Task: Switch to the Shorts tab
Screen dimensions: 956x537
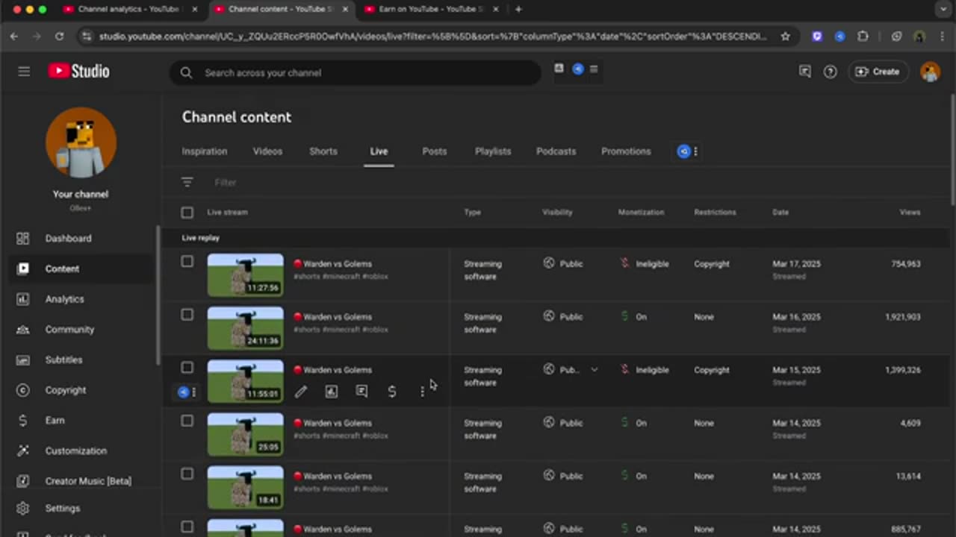Action: click(x=323, y=151)
